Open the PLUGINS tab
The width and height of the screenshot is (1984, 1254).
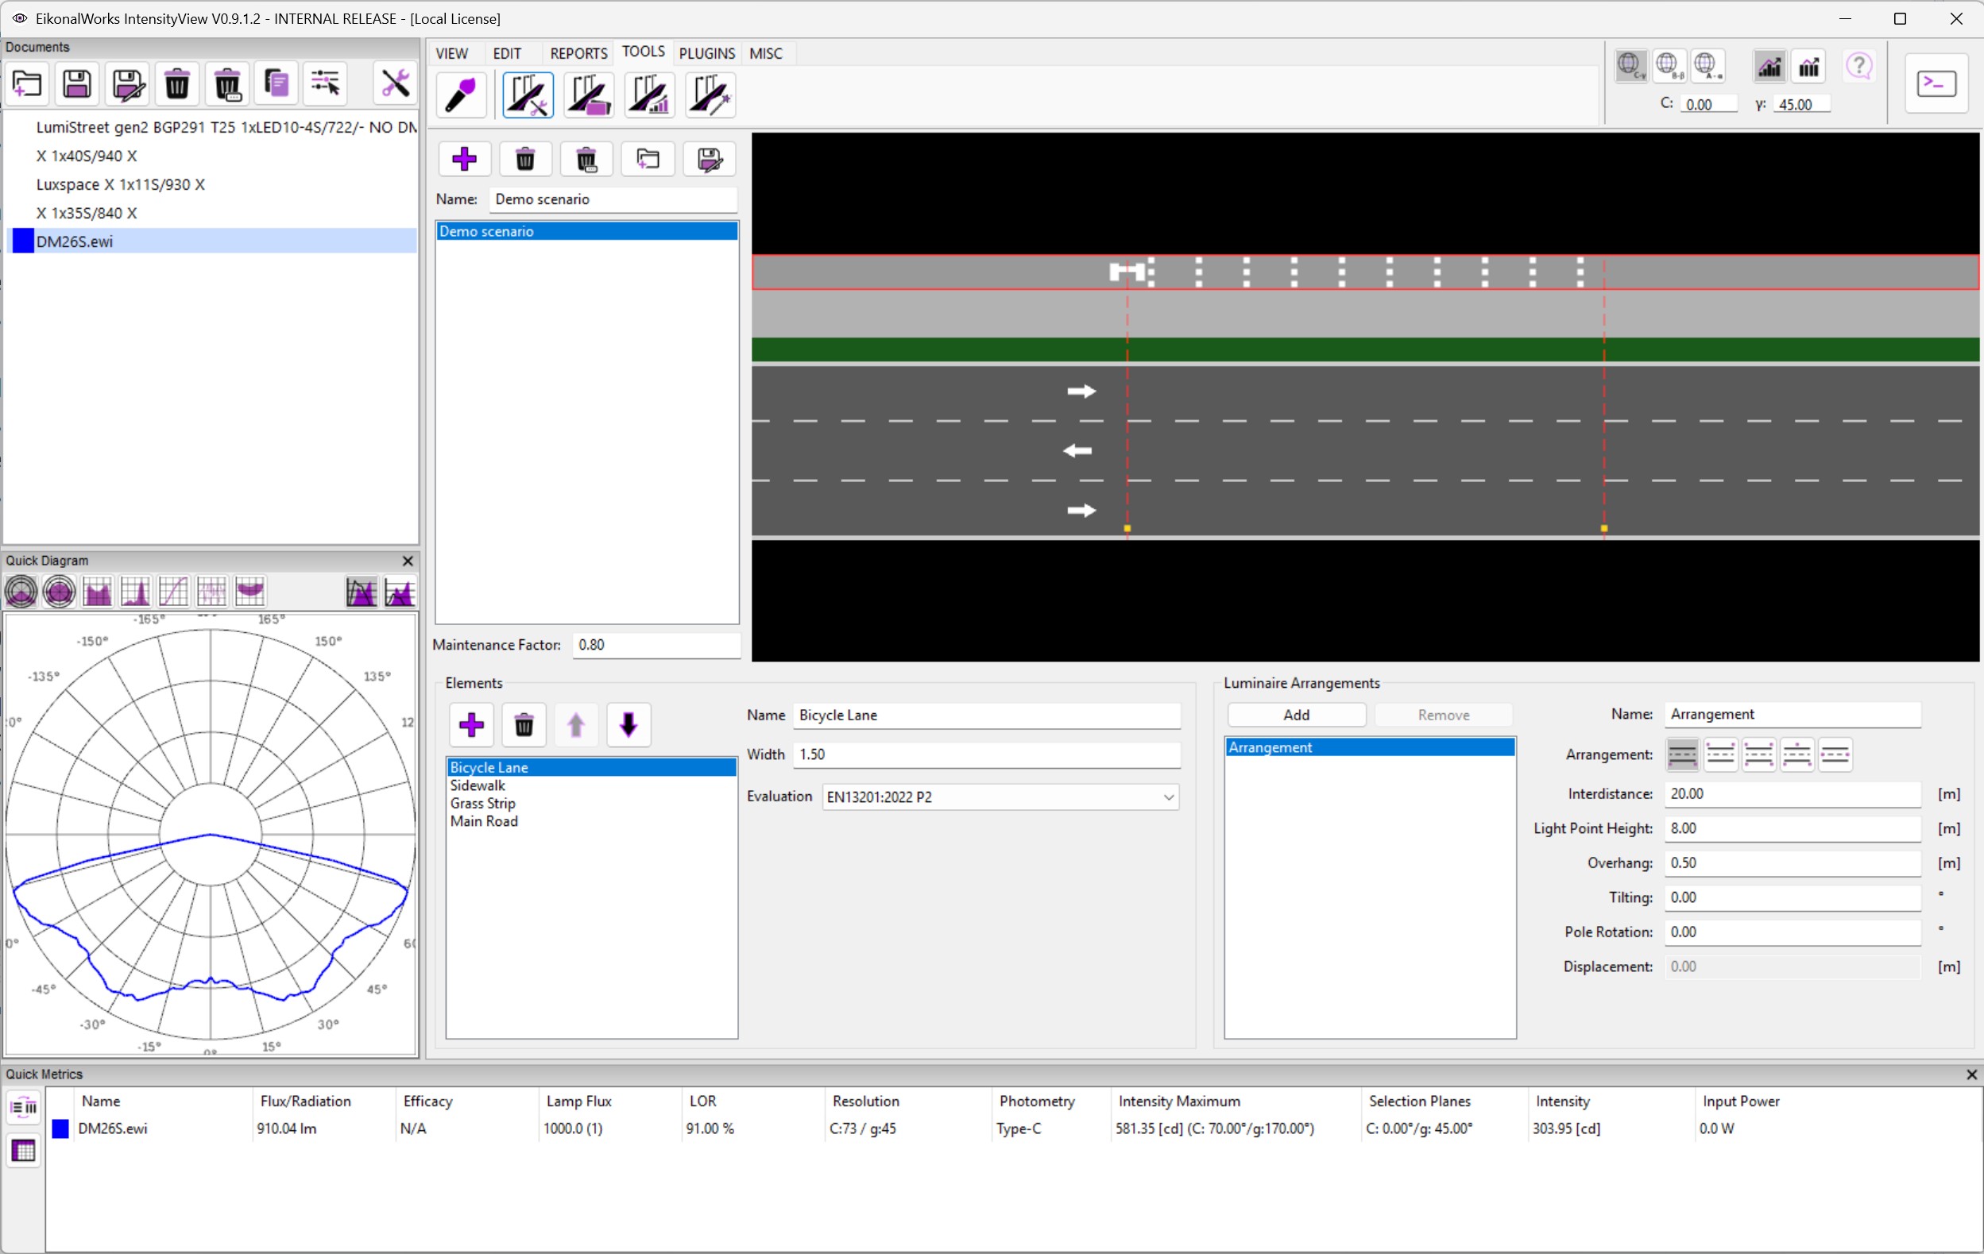click(706, 53)
